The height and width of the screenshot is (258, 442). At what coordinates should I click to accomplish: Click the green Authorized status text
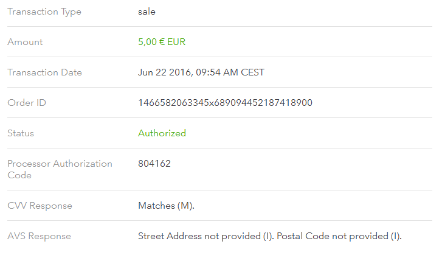[162, 133]
